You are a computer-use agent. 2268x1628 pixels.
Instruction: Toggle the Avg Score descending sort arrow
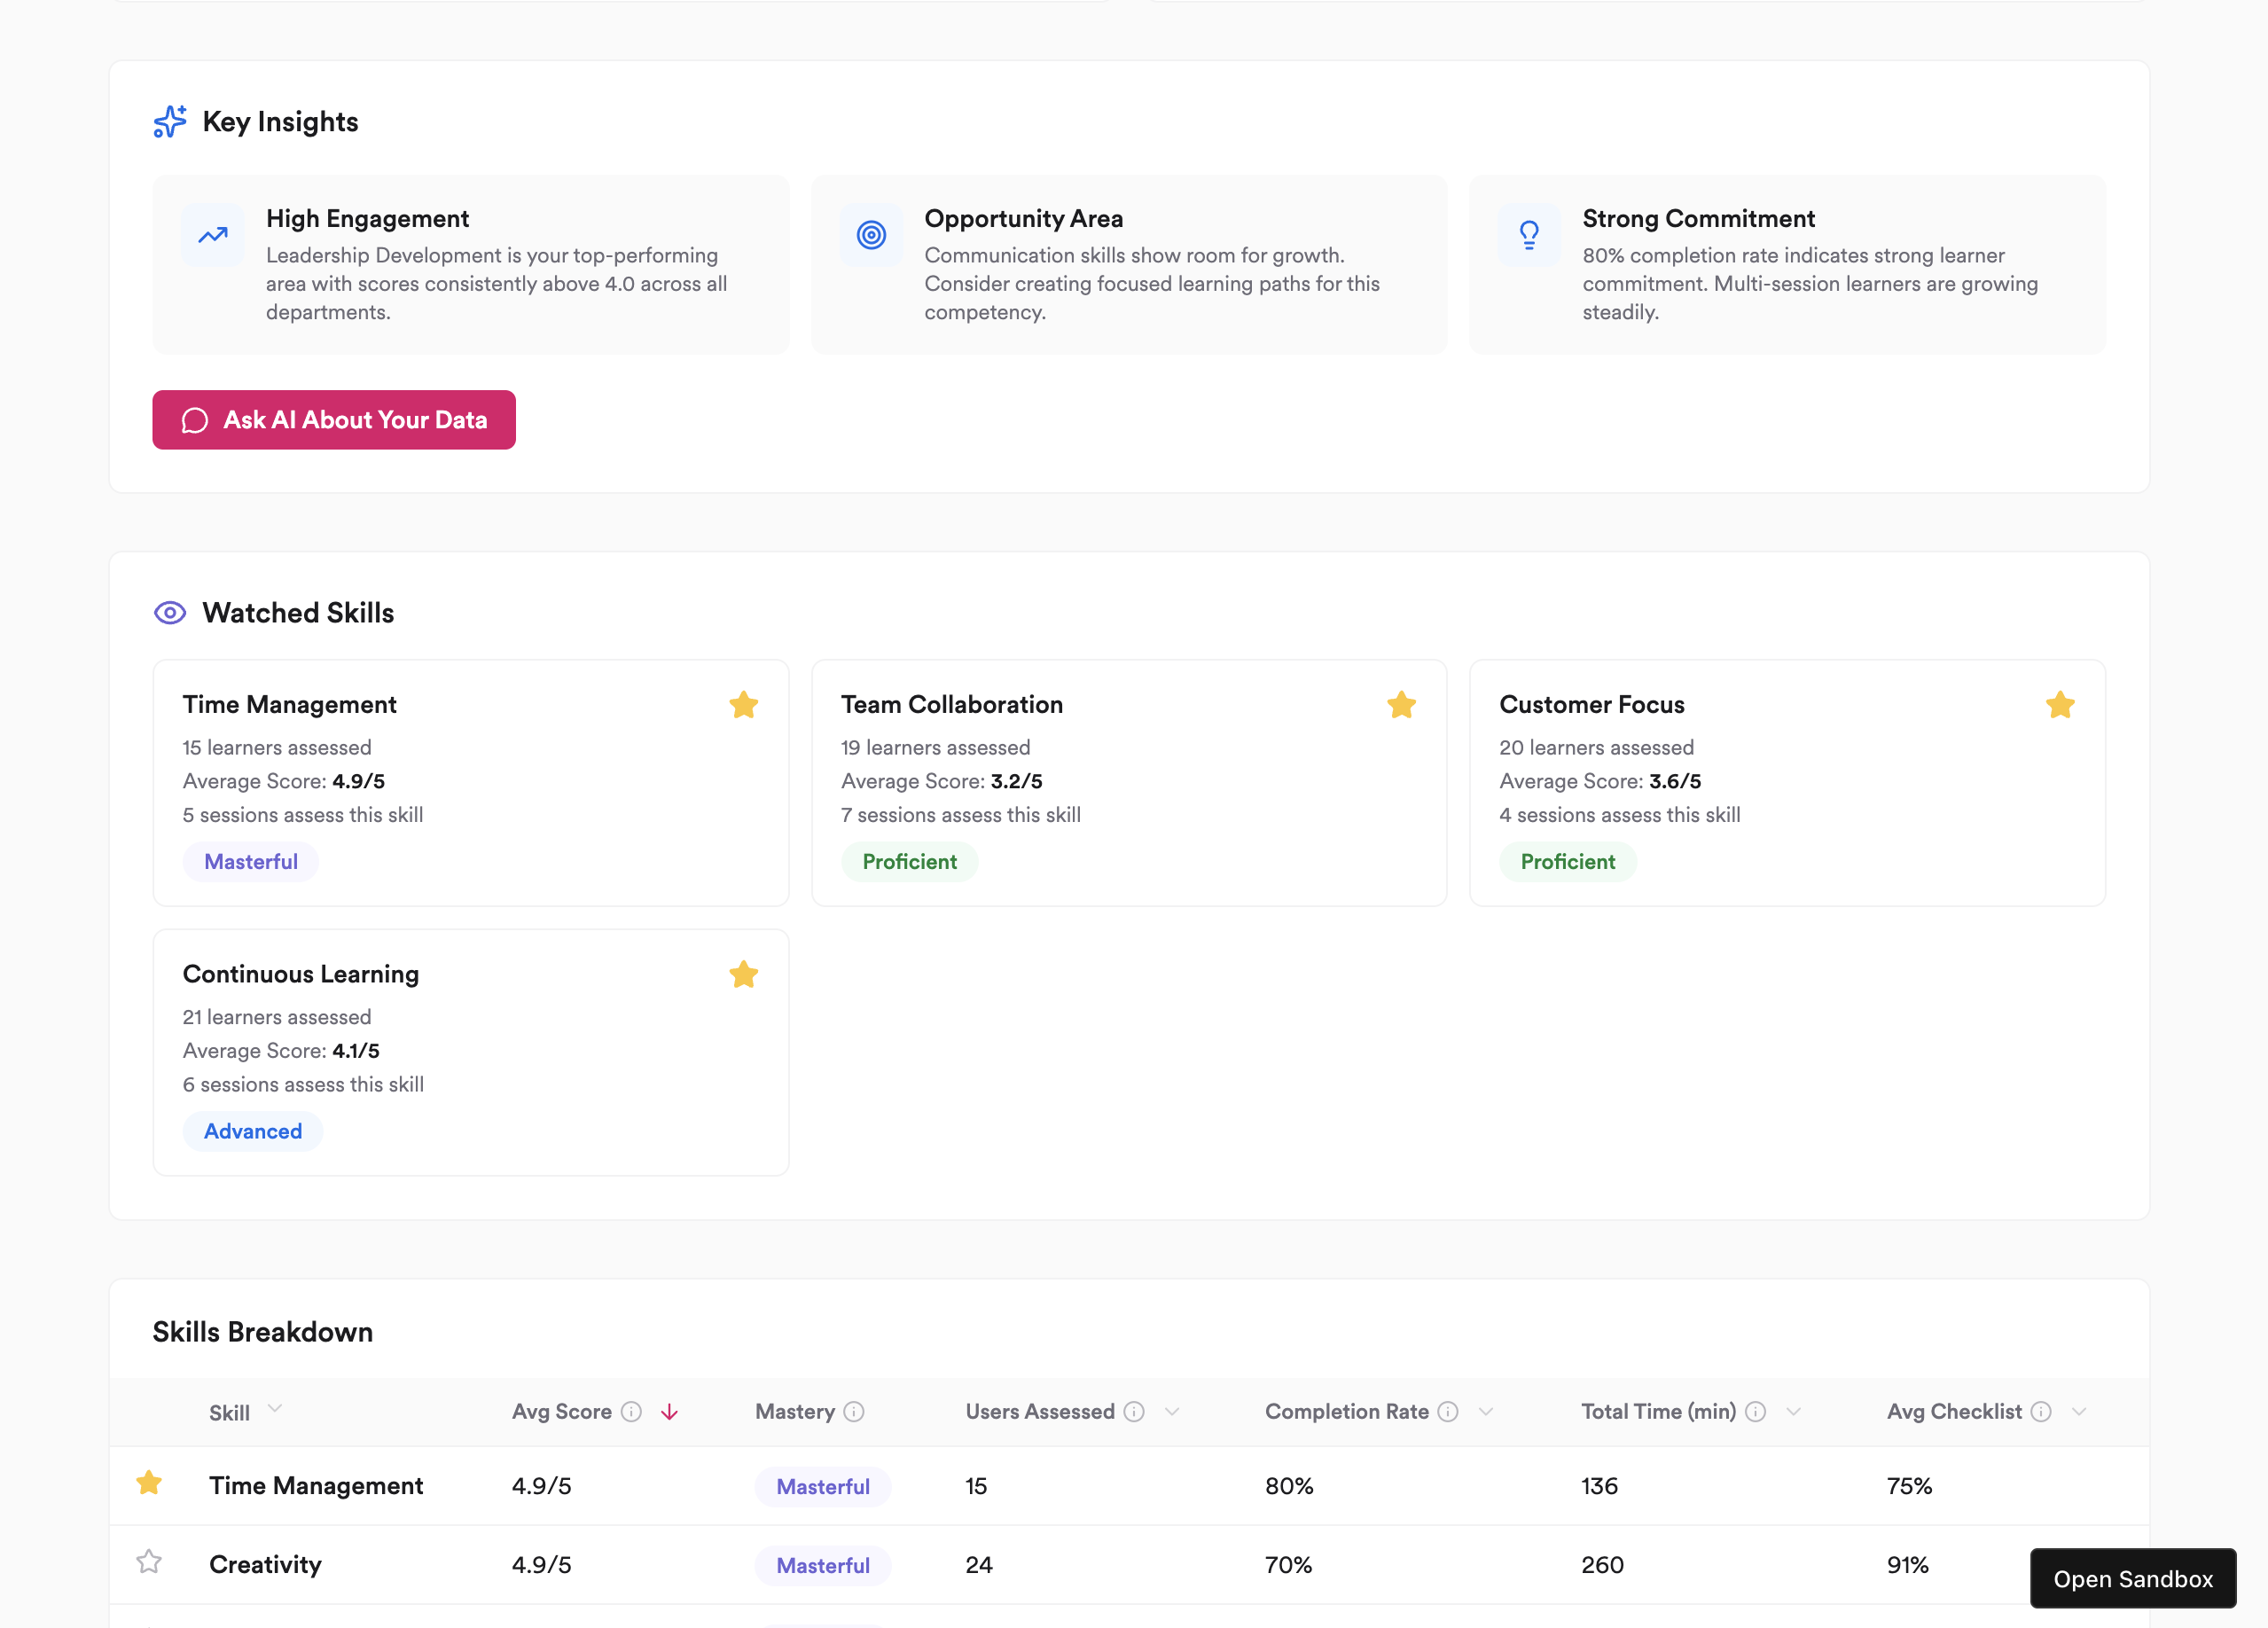(x=670, y=1411)
